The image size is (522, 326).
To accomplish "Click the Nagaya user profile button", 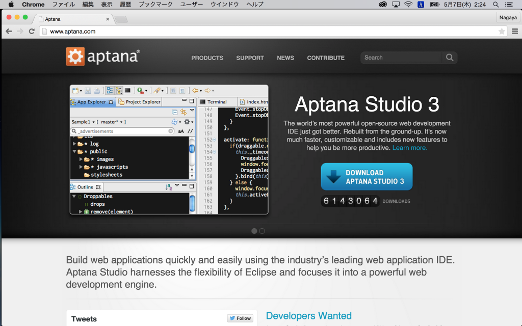I will 508,17.
